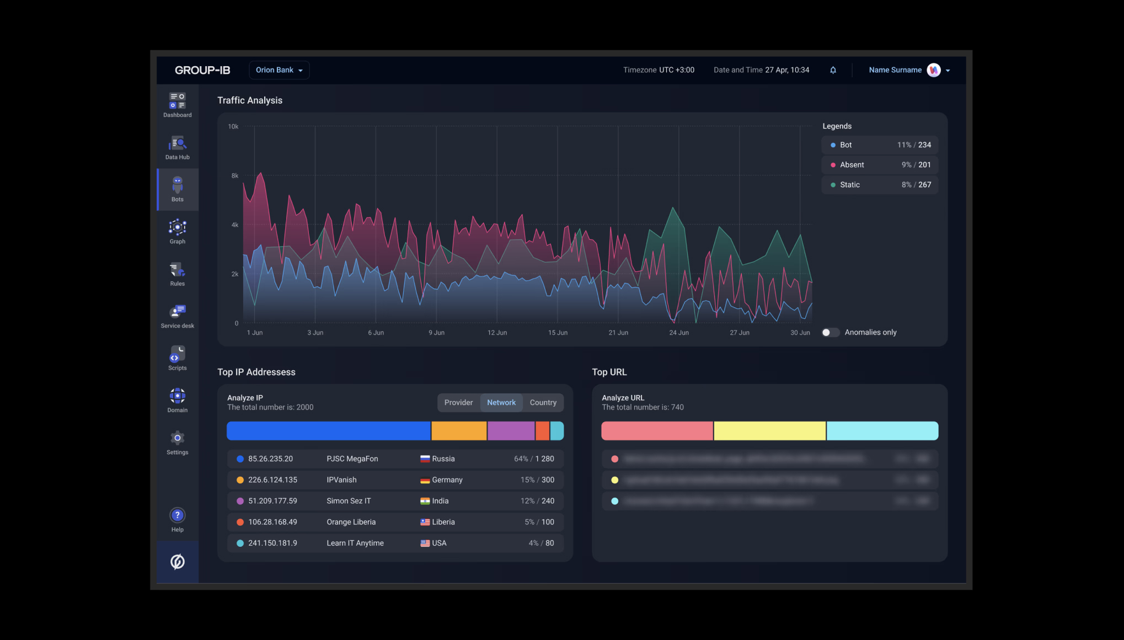
Task: Click the orange IPVanish bar segment
Action: pyautogui.click(x=458, y=431)
